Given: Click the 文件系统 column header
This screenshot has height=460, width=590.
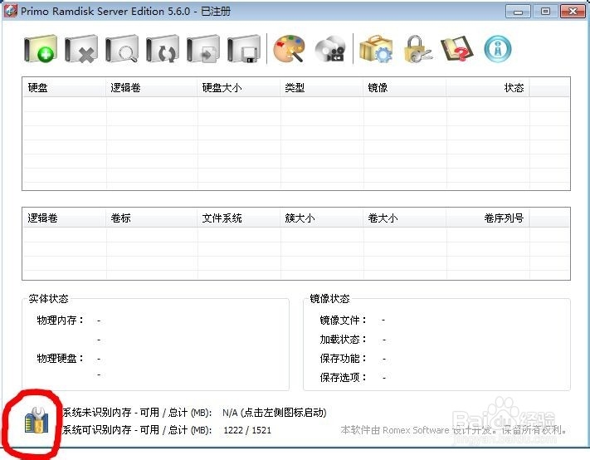Looking at the screenshot, I should [x=238, y=218].
